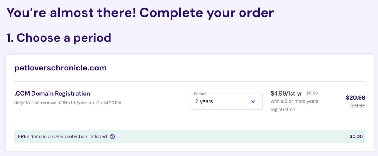Click the word 'registration' under the price note
This screenshot has width=378, height=156.
(283, 110)
